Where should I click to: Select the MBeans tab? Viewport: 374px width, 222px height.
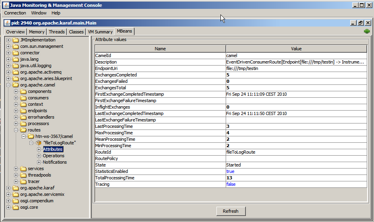(124, 31)
